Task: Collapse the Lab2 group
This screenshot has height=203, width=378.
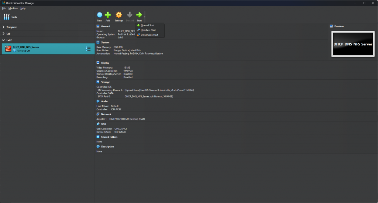Action: [3, 40]
